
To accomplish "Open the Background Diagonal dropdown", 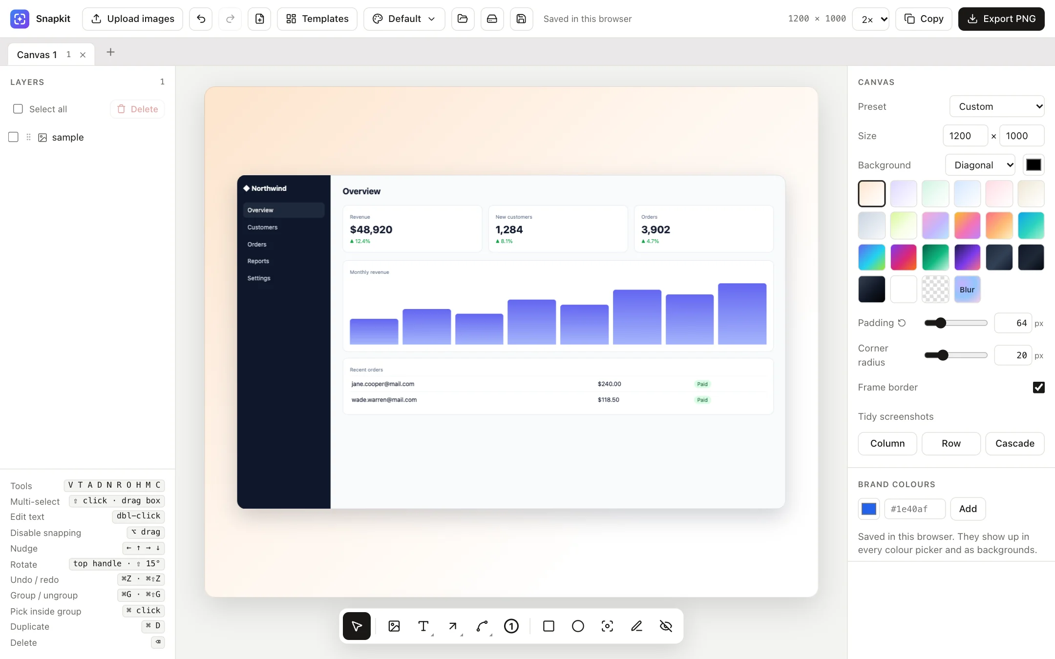I will 980,165.
